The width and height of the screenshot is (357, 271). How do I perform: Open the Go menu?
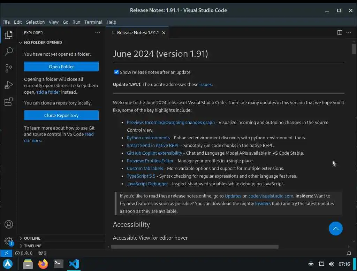pos(66,22)
